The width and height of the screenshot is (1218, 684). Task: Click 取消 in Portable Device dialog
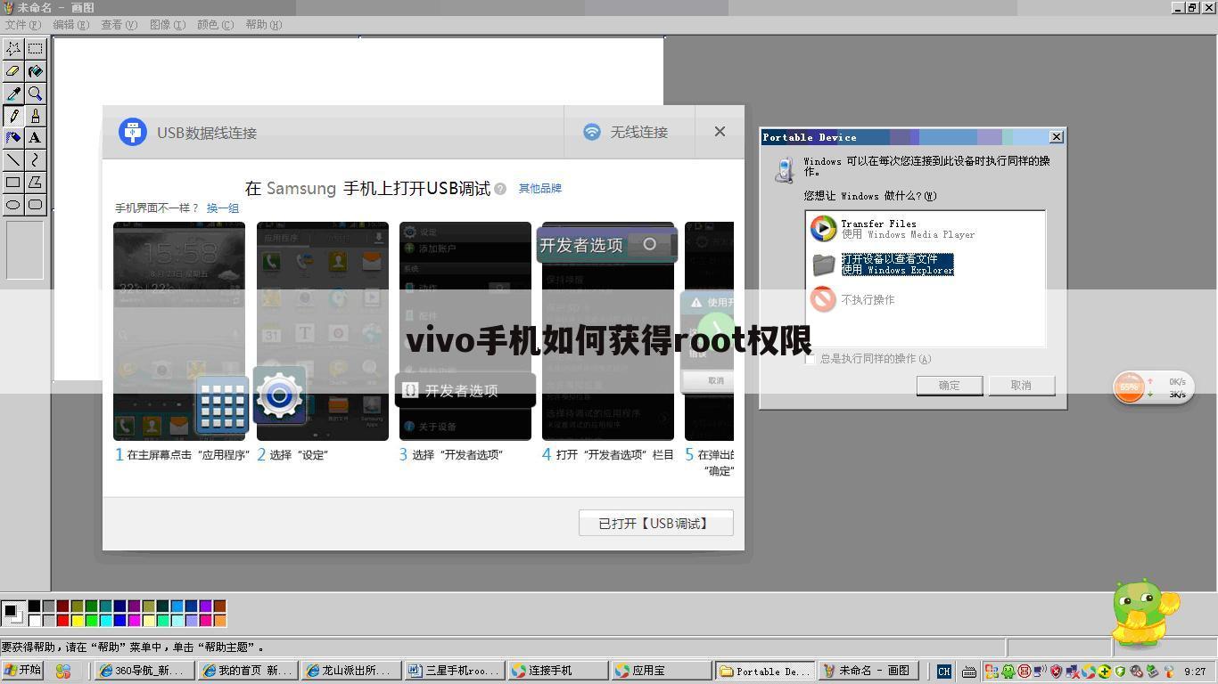pos(1021,385)
